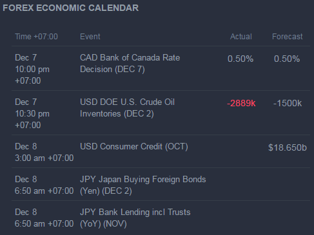The height and width of the screenshot is (235, 314).
Task: Click the 0.50% forecast rate value
Action: coord(287,59)
